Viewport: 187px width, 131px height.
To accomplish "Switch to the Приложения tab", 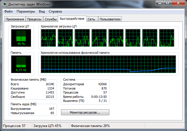I will point(15,19).
